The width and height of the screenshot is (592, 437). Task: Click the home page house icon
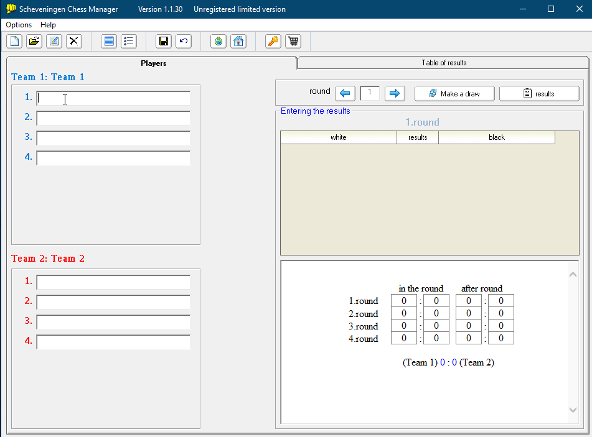tap(238, 41)
